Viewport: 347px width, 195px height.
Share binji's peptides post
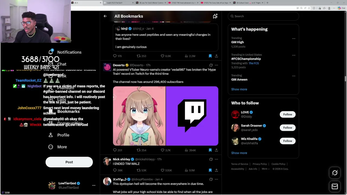[x=216, y=56]
